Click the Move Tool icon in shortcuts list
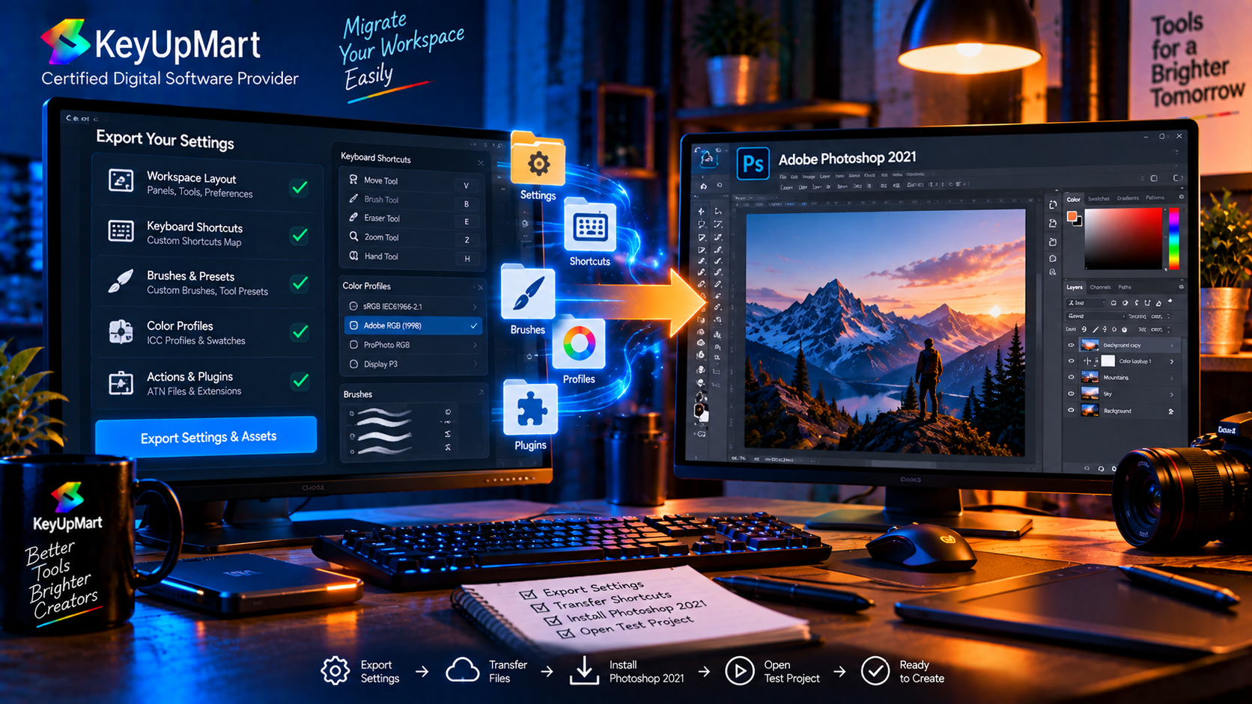This screenshot has height=704, width=1252. click(353, 180)
